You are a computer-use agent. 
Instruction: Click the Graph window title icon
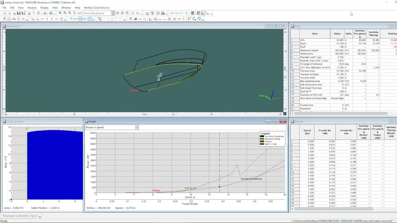click(87, 122)
